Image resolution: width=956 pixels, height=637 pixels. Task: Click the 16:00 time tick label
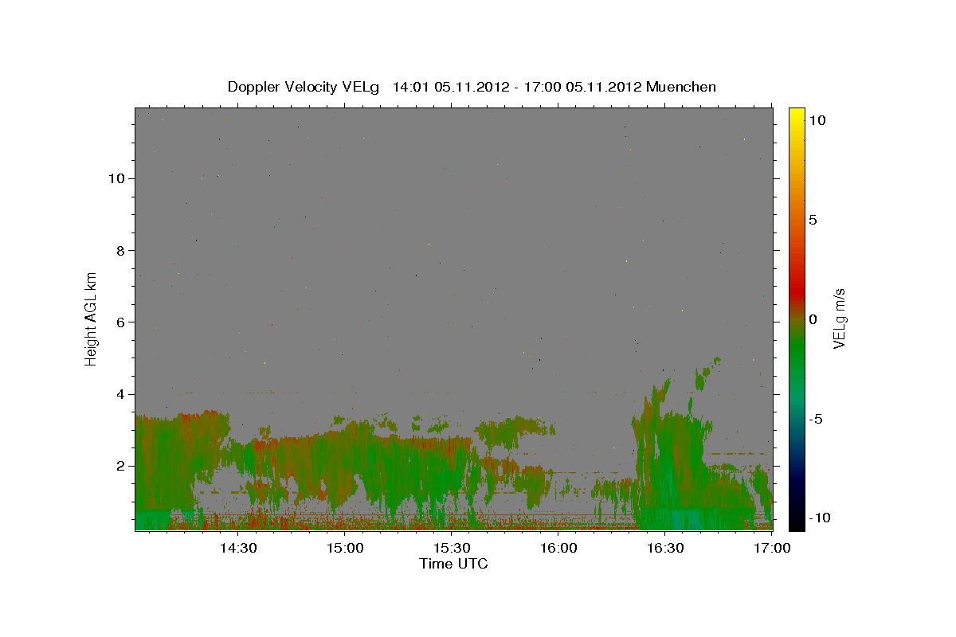[x=558, y=549]
